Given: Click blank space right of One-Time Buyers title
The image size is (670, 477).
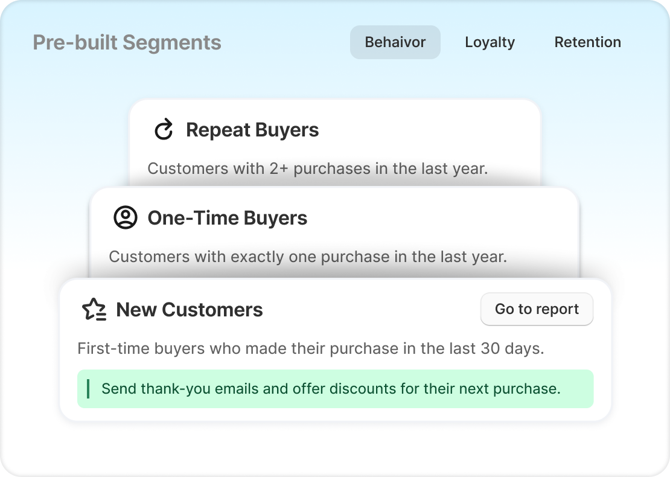Looking at the screenshot, I should click(x=441, y=218).
